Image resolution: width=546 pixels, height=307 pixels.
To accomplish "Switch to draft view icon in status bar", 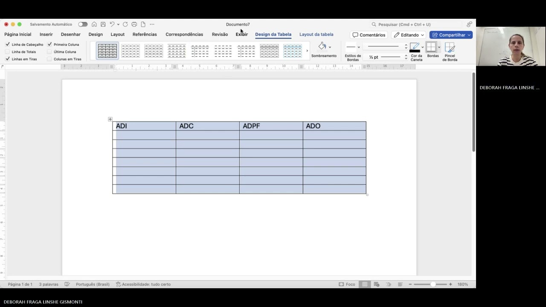I will tap(400, 284).
